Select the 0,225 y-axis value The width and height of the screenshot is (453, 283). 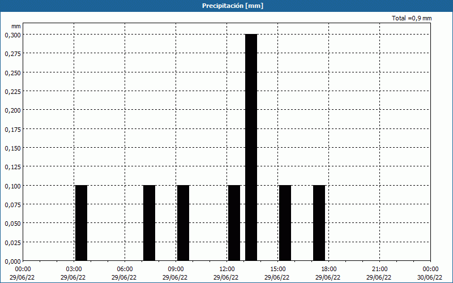(x=12, y=92)
